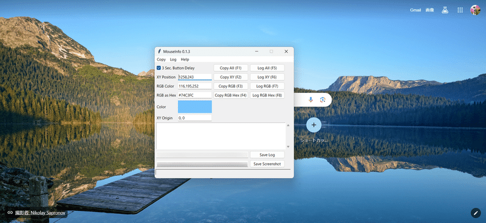Close the MouseInfo window

(x=286, y=52)
